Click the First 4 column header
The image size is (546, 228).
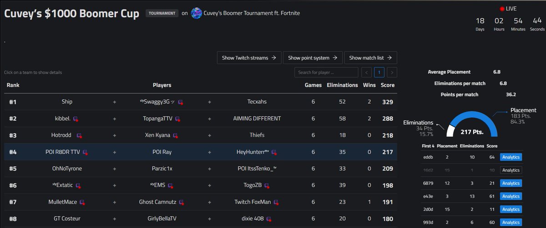click(428, 146)
